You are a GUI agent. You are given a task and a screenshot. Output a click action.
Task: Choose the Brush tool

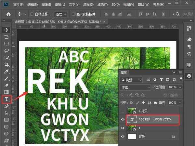6,78
